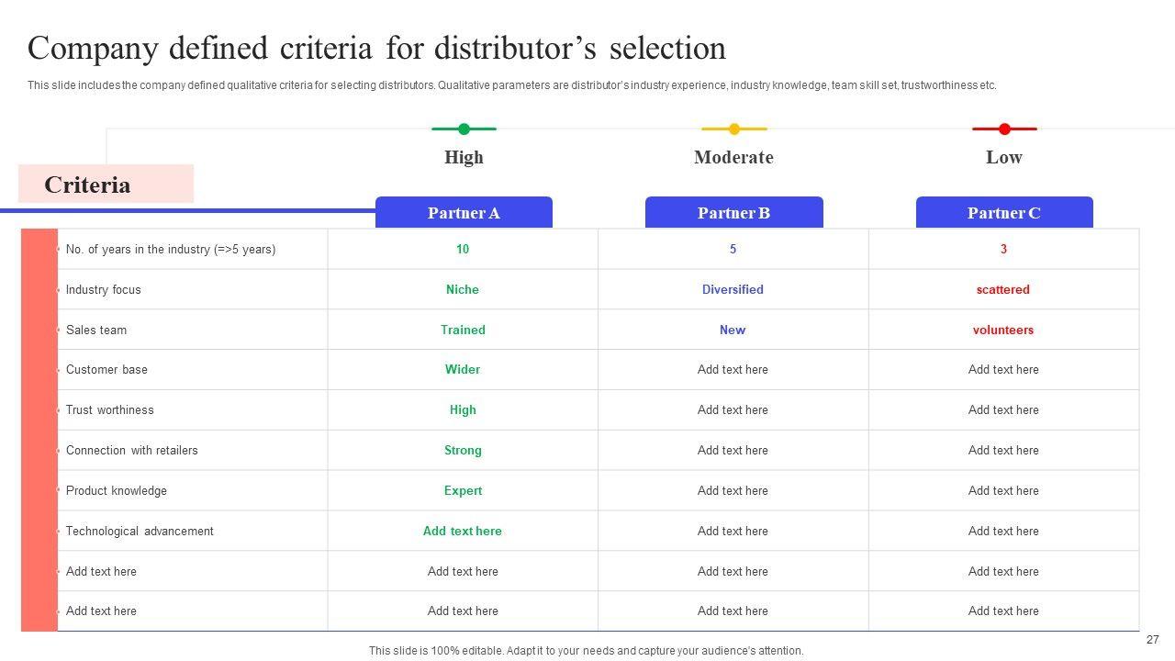Click the slide title text
This screenshot has height=661, width=1175.
376,48
